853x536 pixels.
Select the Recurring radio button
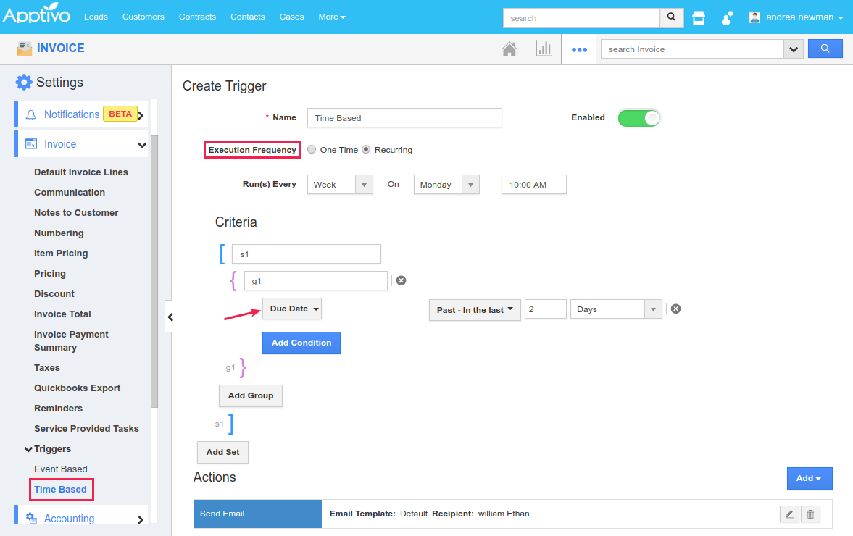coord(366,150)
